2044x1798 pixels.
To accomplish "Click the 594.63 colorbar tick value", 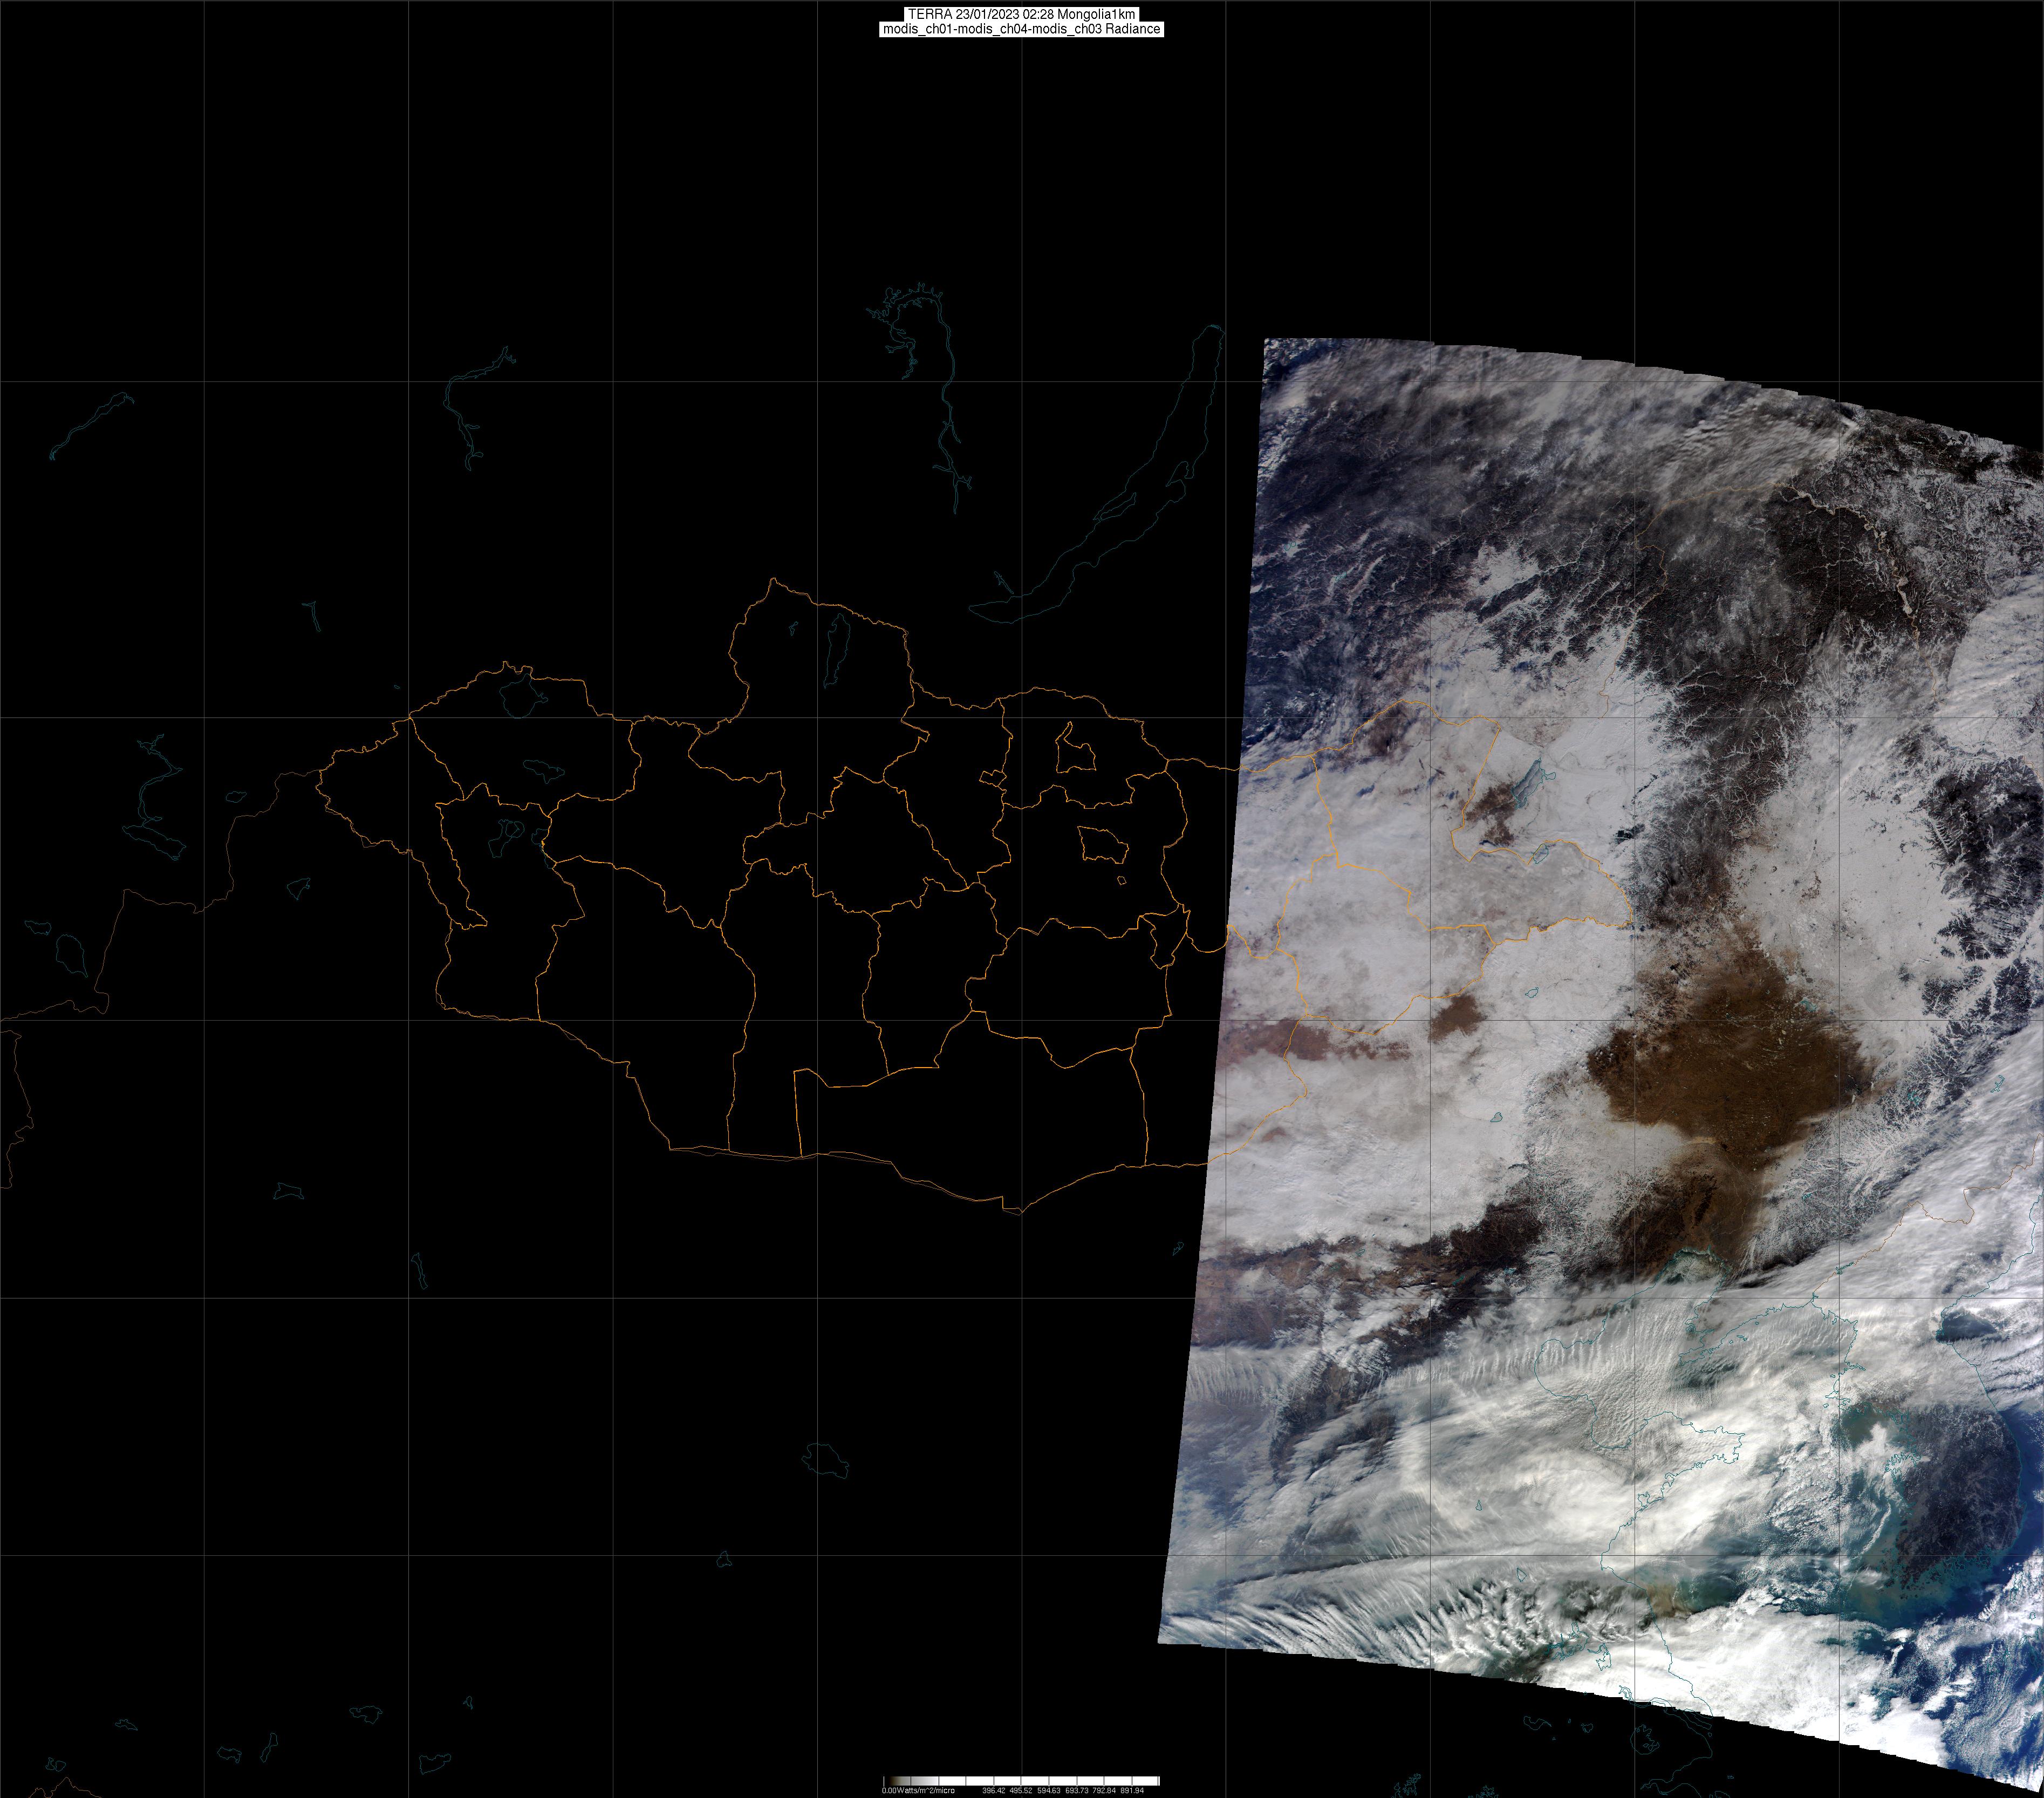I will click(x=1049, y=1791).
